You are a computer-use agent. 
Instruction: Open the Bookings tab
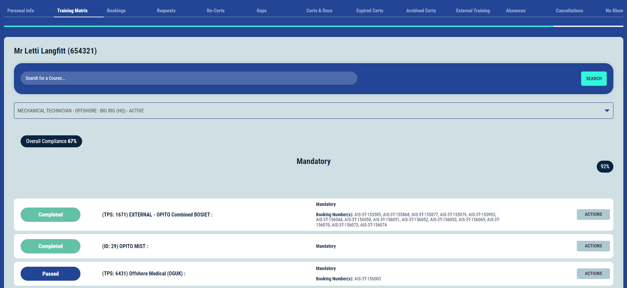coord(116,11)
